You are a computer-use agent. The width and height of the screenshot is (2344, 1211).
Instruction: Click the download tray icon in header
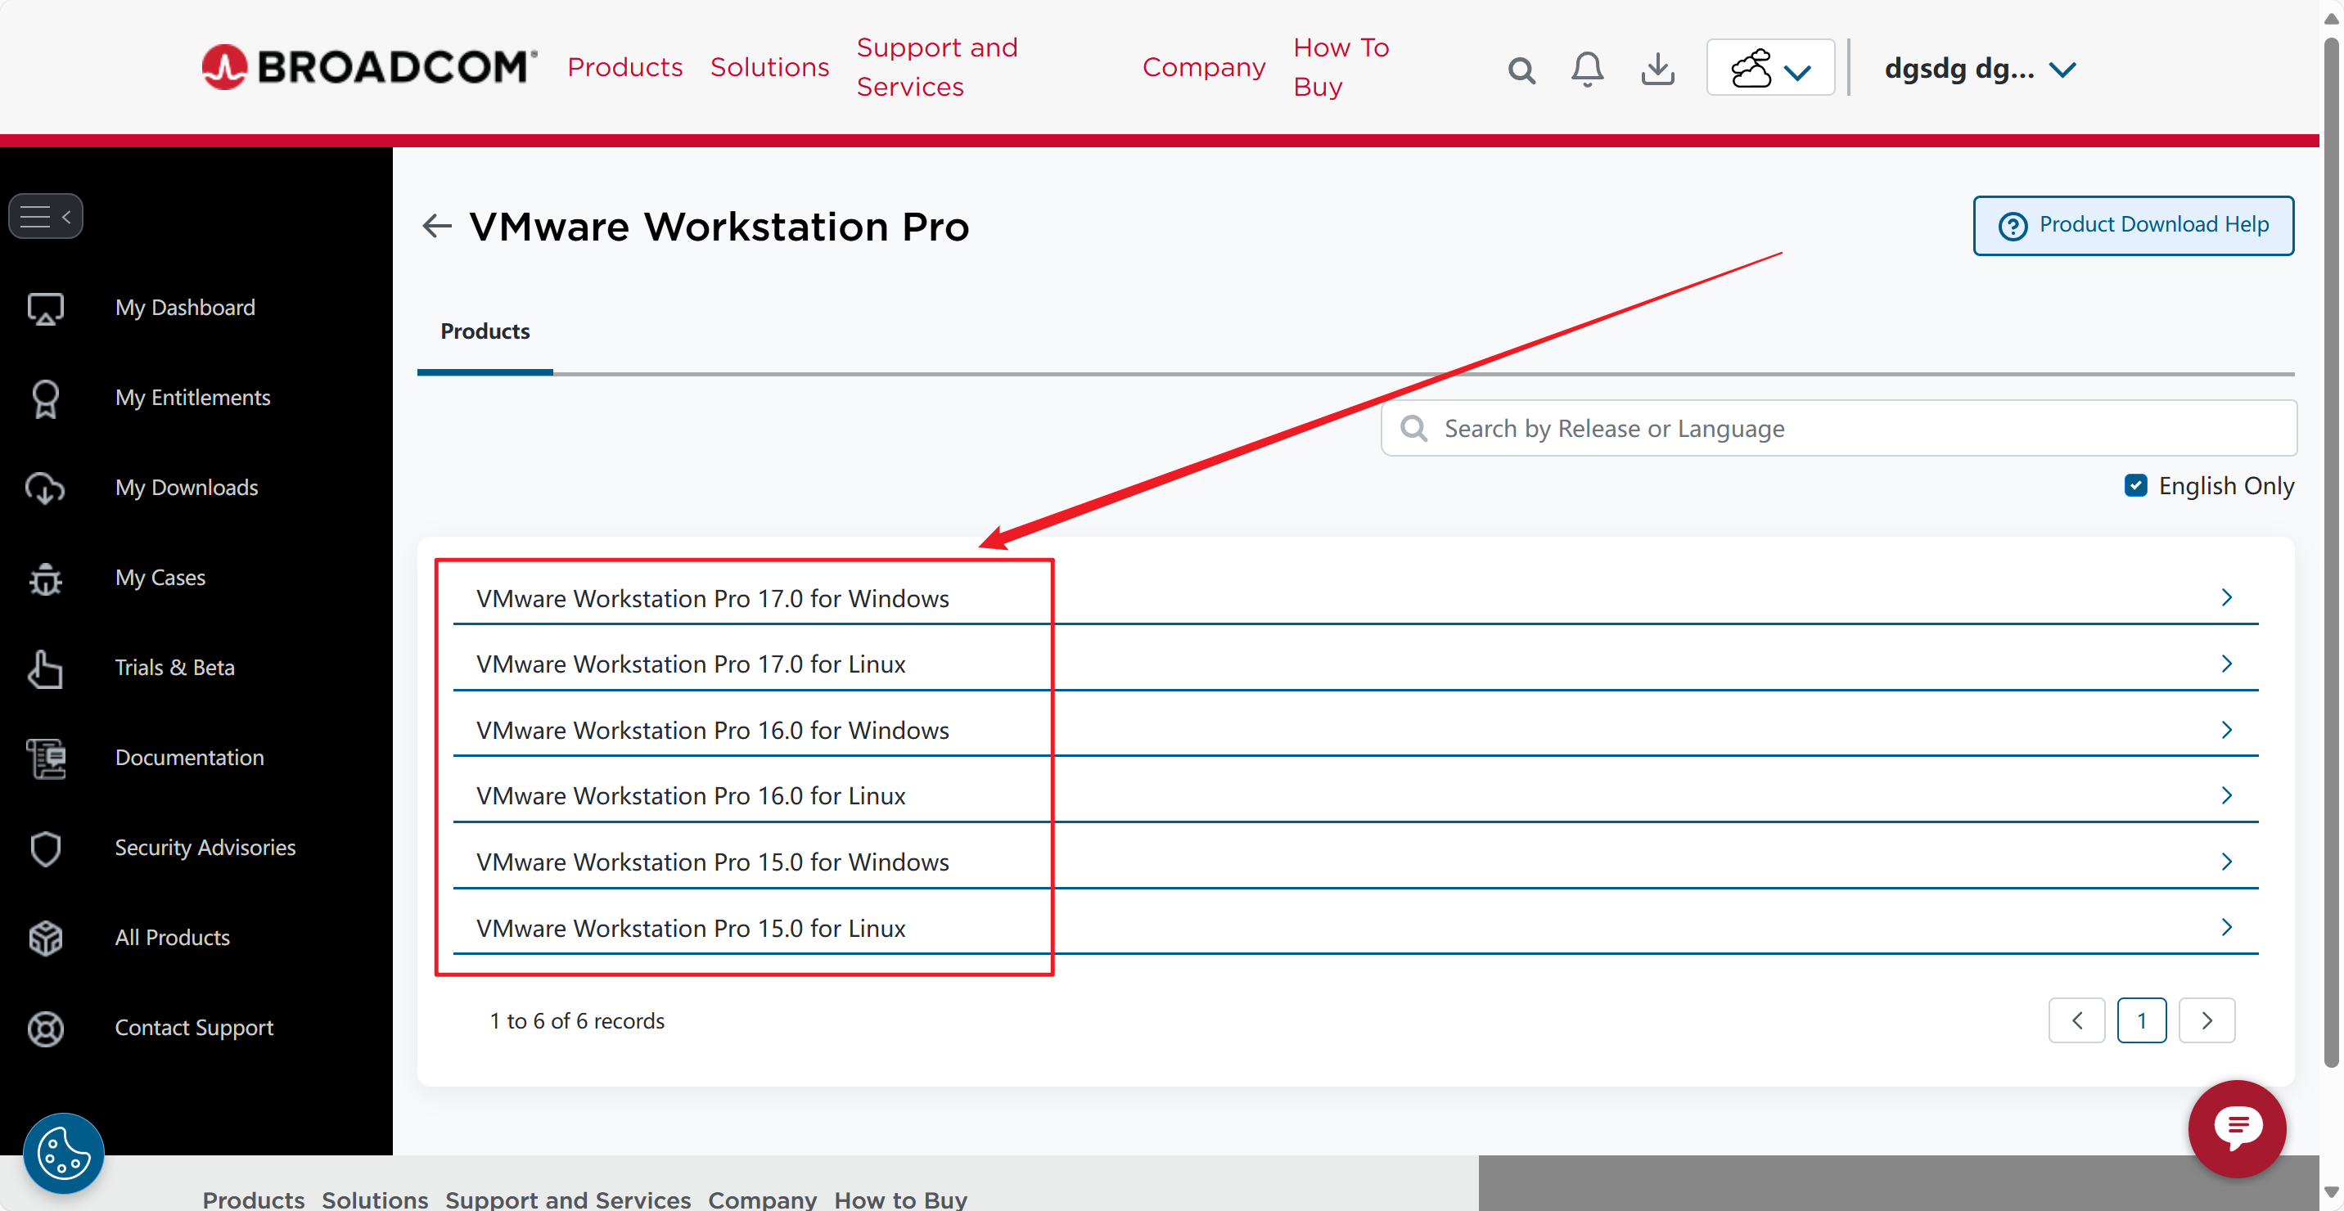(x=1657, y=70)
